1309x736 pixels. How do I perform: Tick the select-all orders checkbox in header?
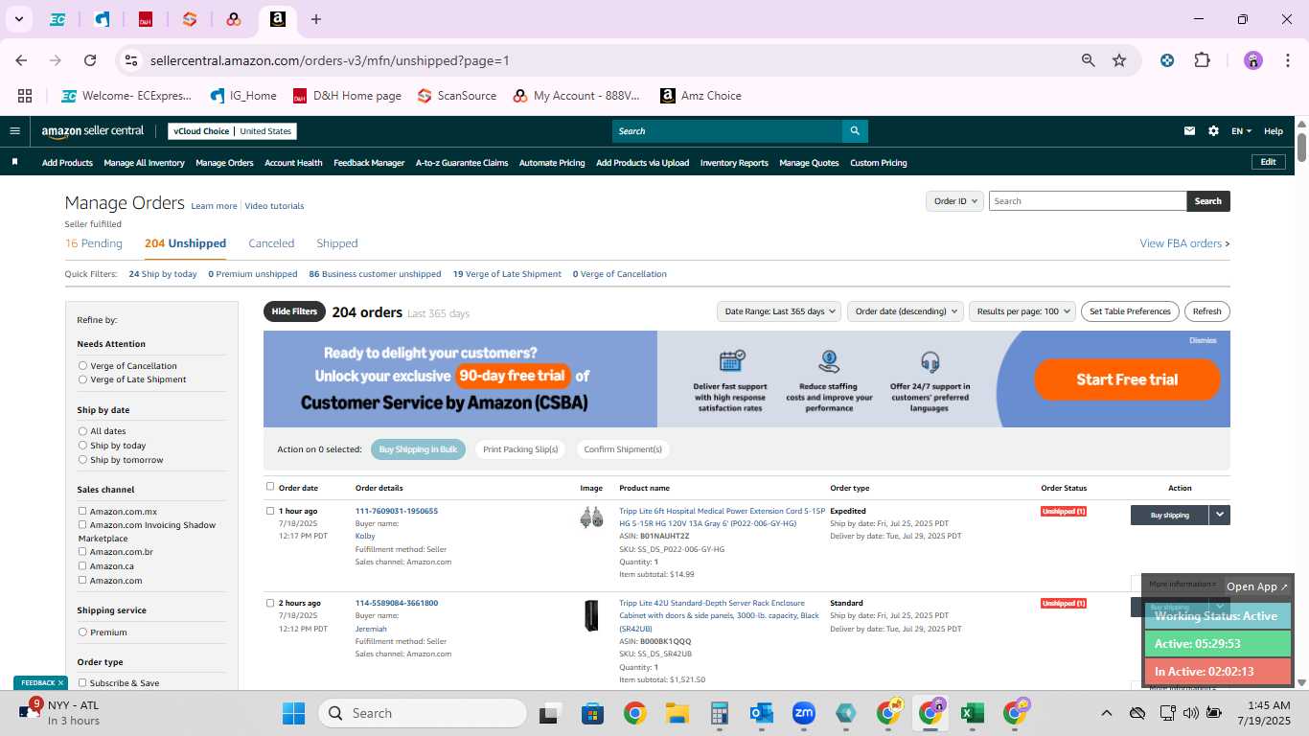(270, 487)
